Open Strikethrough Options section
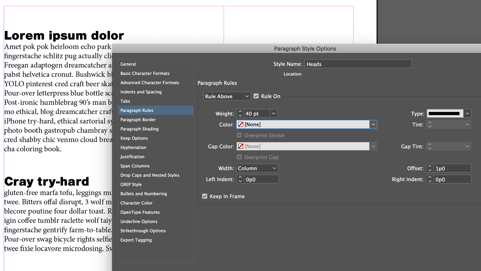The height and width of the screenshot is (271, 481). (156, 231)
